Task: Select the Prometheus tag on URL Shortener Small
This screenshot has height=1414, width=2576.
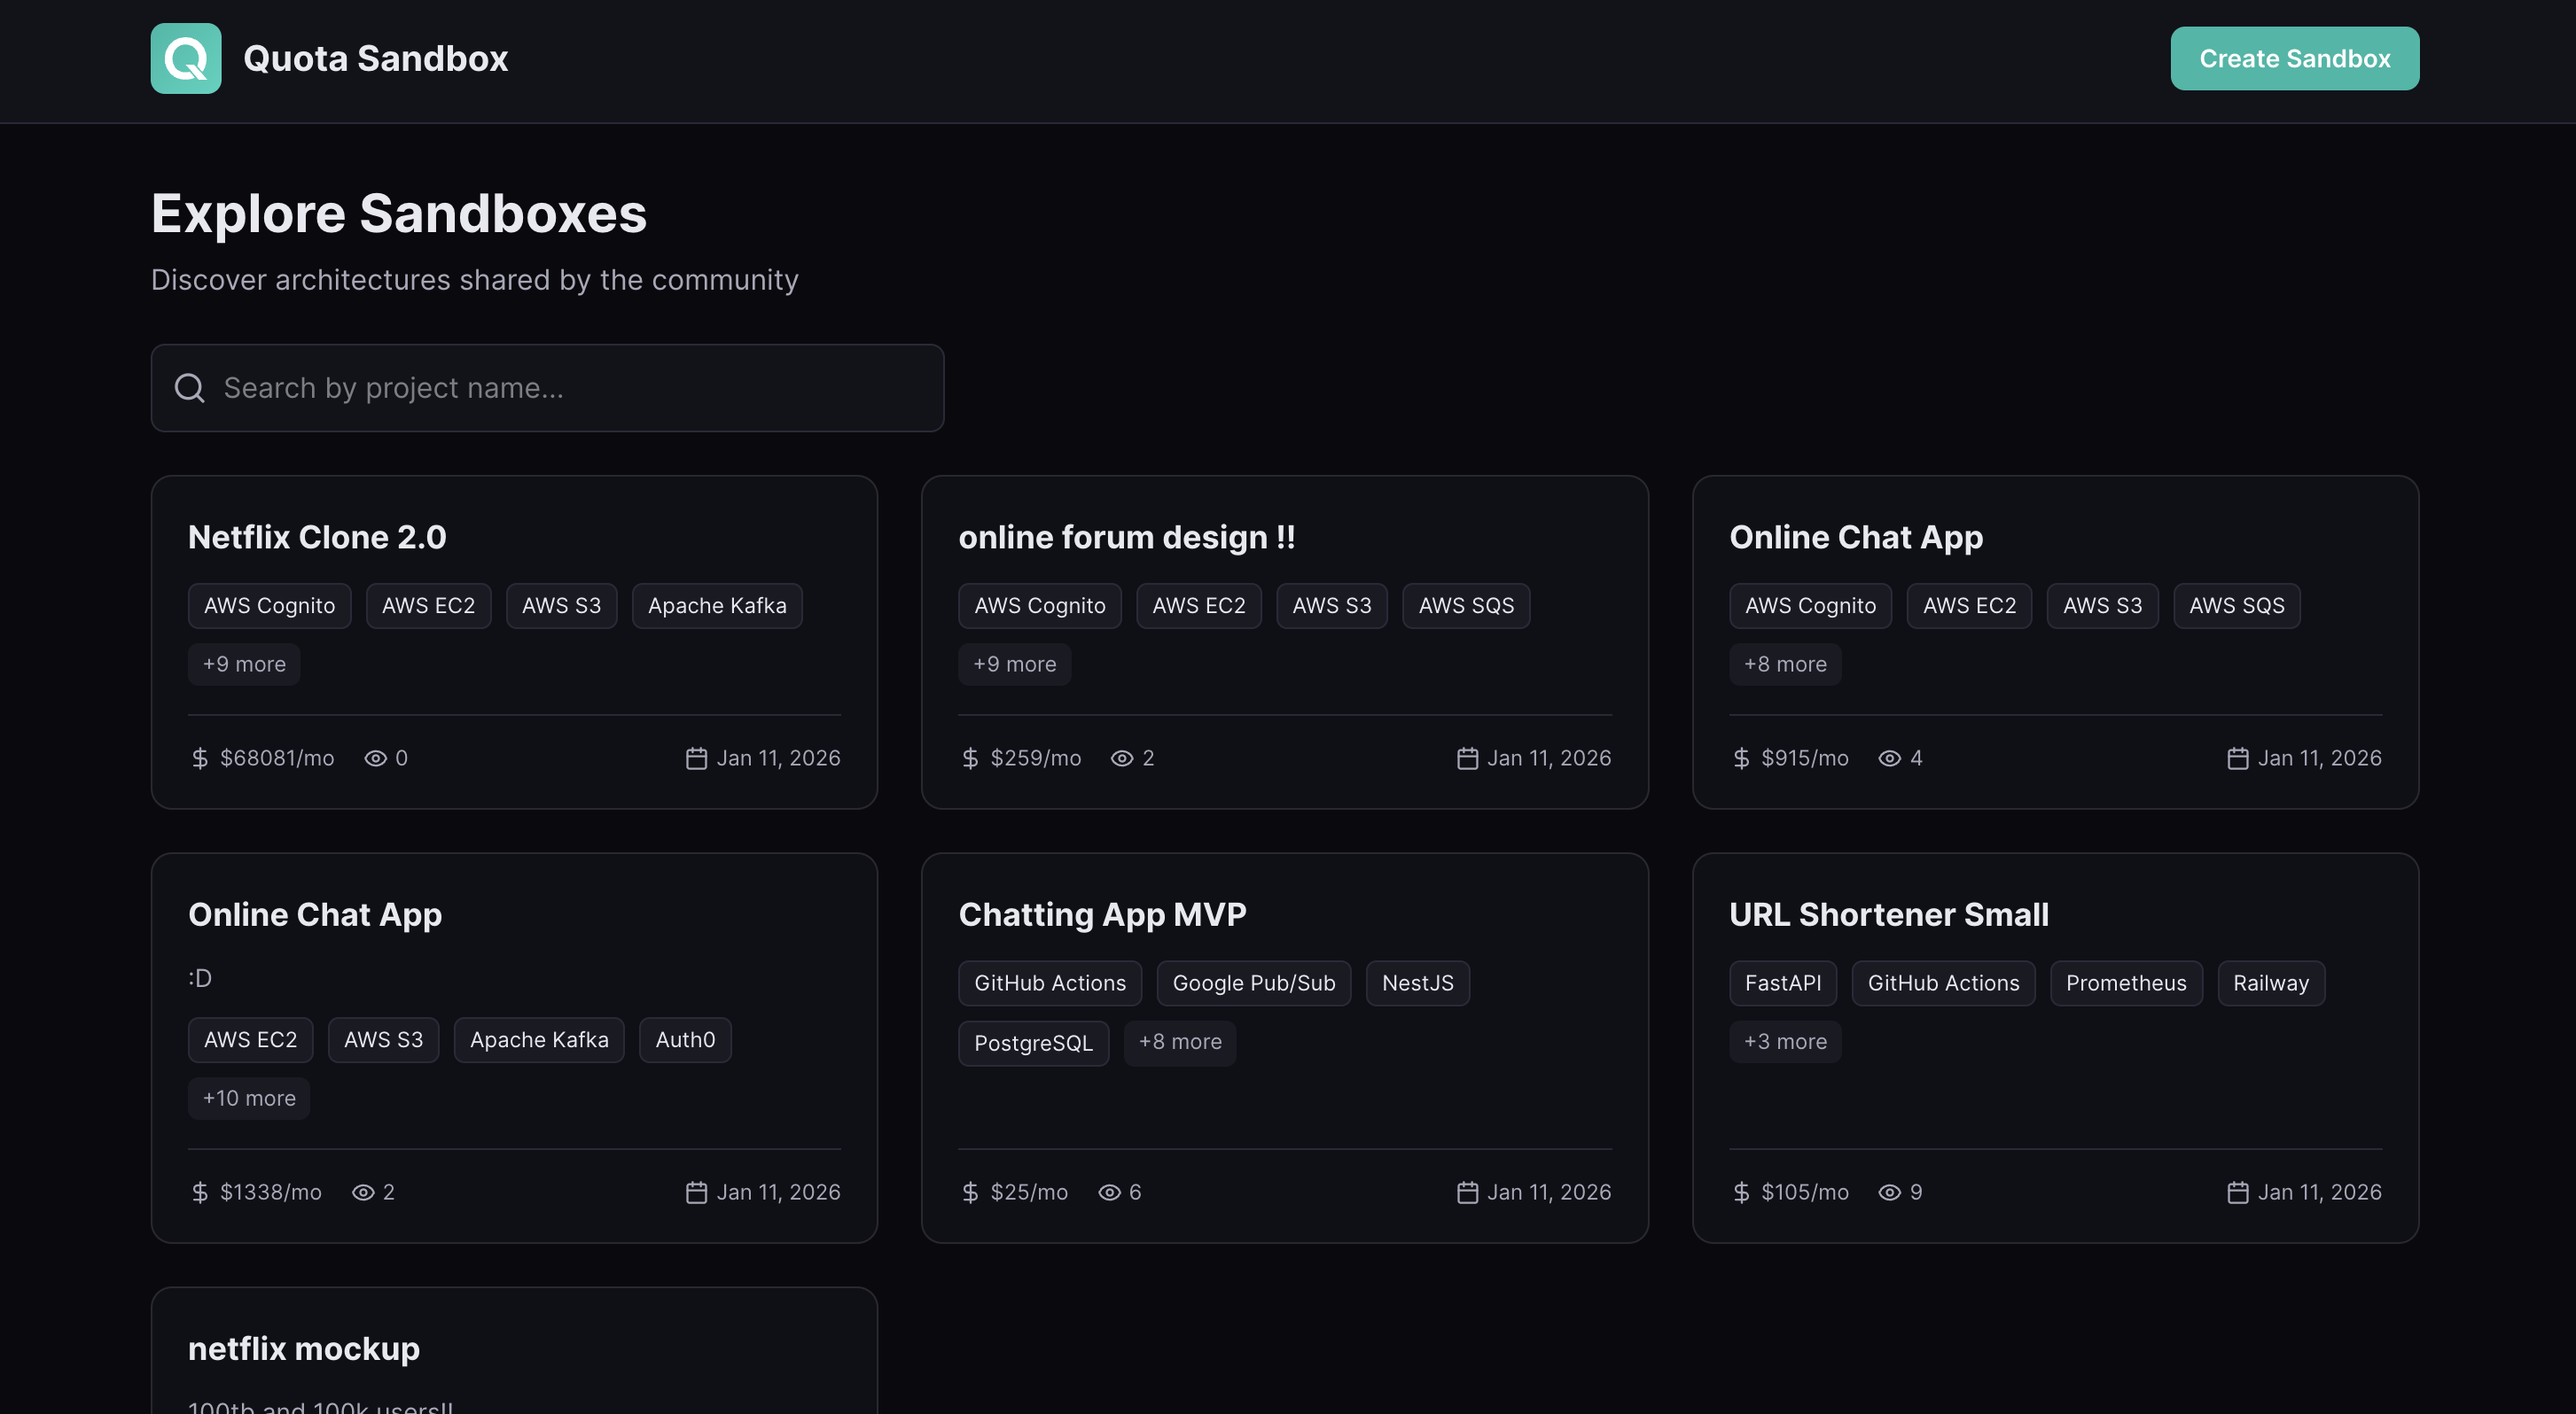Action: pos(2126,983)
